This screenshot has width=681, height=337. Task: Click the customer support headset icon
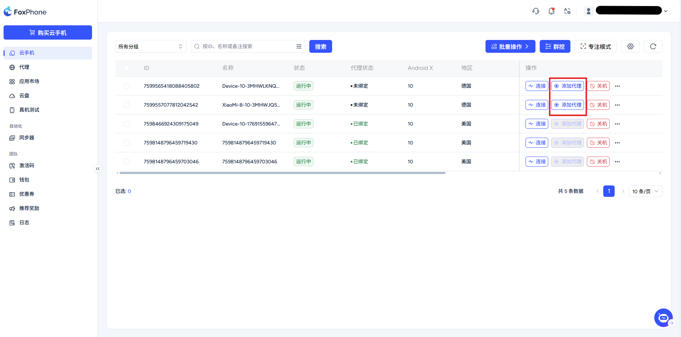(535, 11)
